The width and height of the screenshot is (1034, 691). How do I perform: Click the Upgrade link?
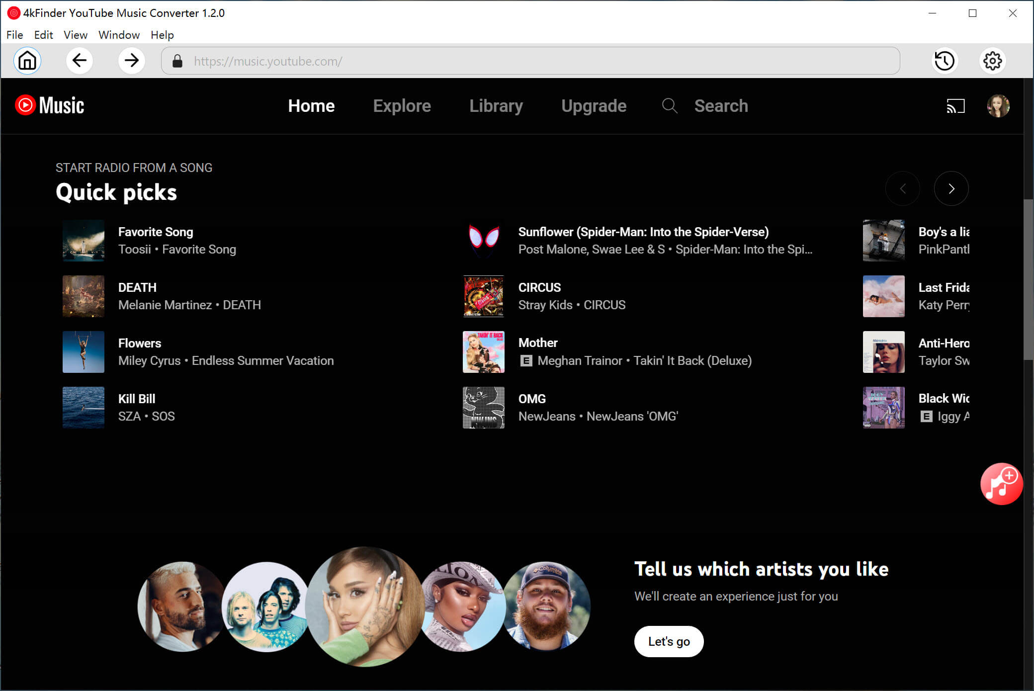(x=594, y=106)
